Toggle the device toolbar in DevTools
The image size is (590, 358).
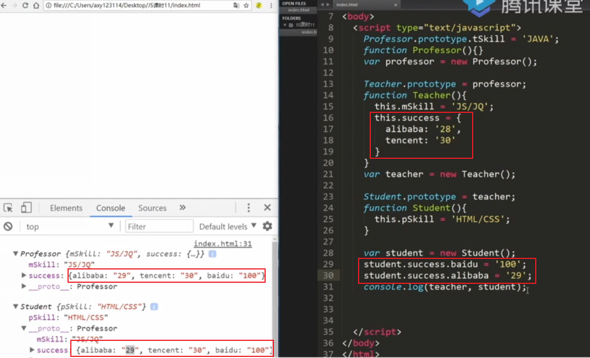point(26,207)
